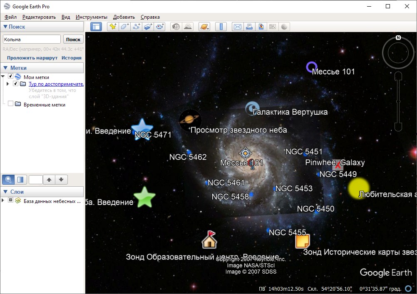Click the Поиск search button
The image size is (417, 294).
(x=73, y=40)
